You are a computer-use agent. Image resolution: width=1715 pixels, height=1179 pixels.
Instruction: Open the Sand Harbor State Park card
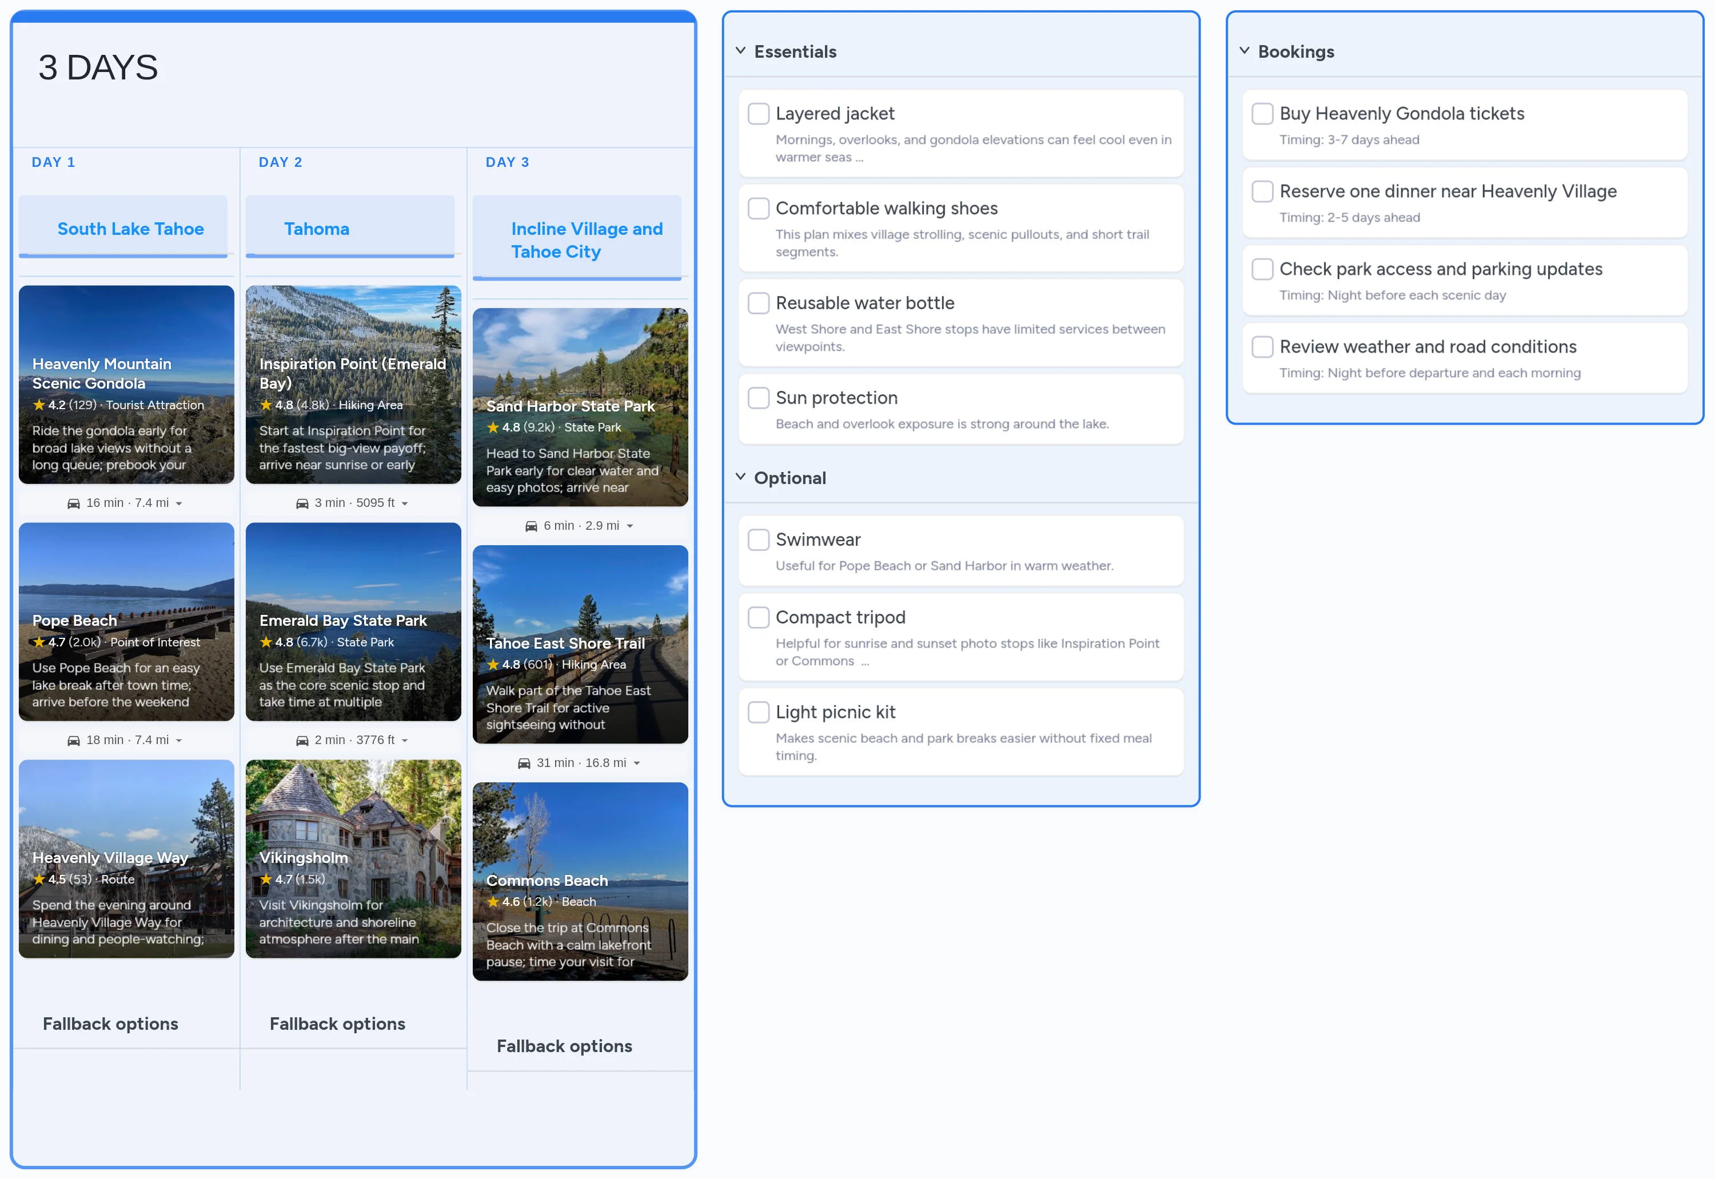[579, 407]
